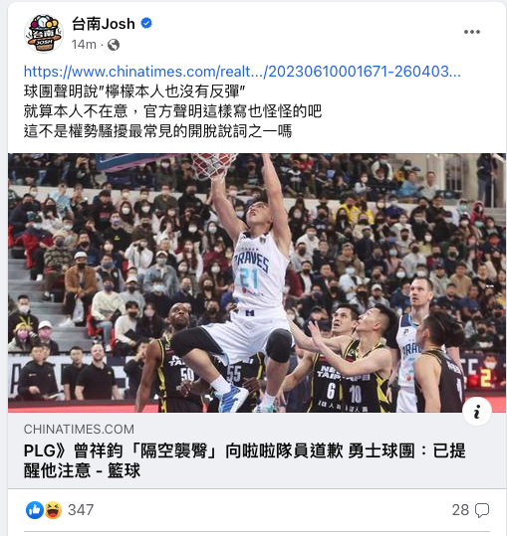
Task: Click caption line starting 這不是權勢騷擾
Action: pyautogui.click(x=157, y=131)
